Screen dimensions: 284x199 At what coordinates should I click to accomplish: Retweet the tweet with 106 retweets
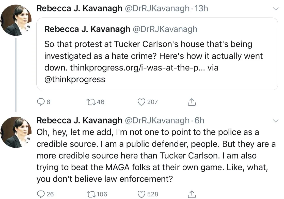pyautogui.click(x=91, y=194)
